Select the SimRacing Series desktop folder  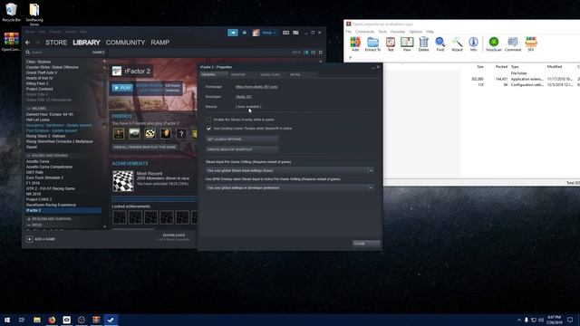34,14
